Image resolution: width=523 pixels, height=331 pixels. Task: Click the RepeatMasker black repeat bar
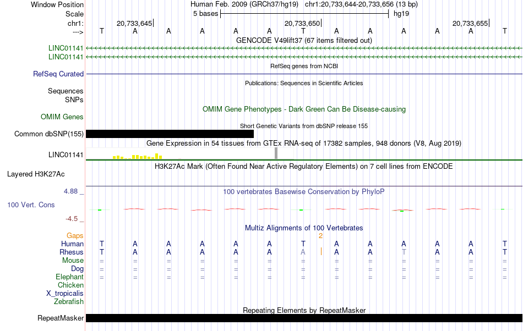pos(304,318)
